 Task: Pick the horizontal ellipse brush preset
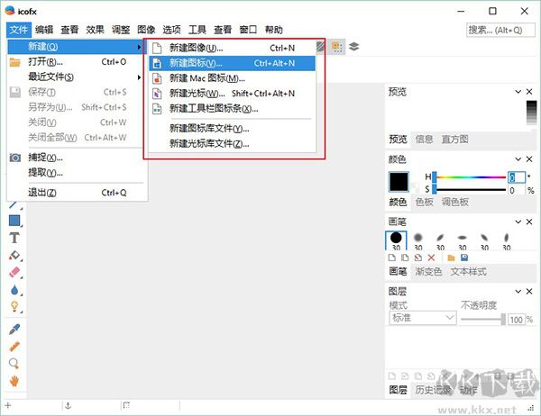[463, 240]
